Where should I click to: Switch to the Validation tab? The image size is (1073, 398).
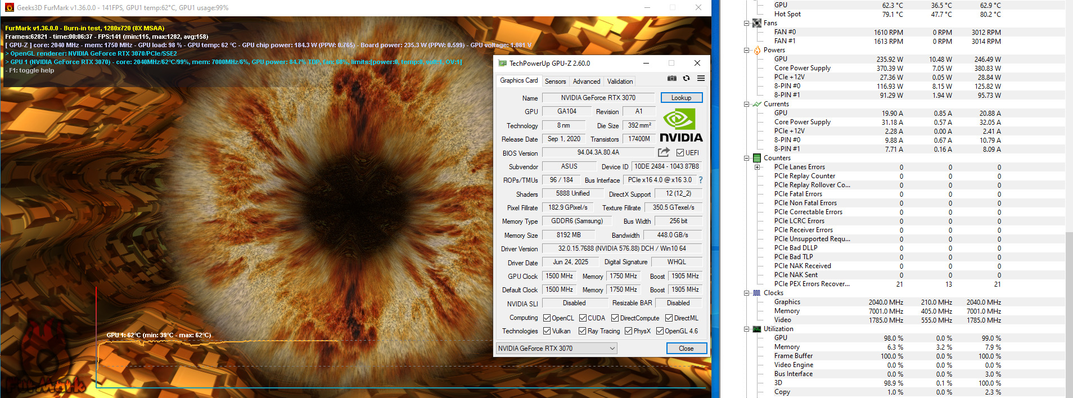(620, 82)
